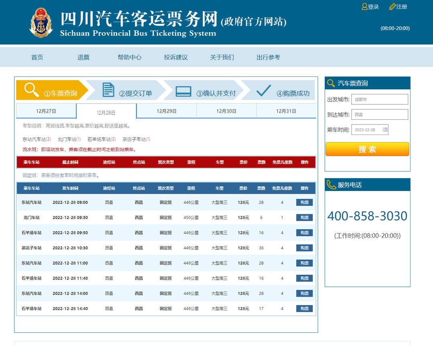Filter by 茶店子车站 station link

click(x=136, y=139)
